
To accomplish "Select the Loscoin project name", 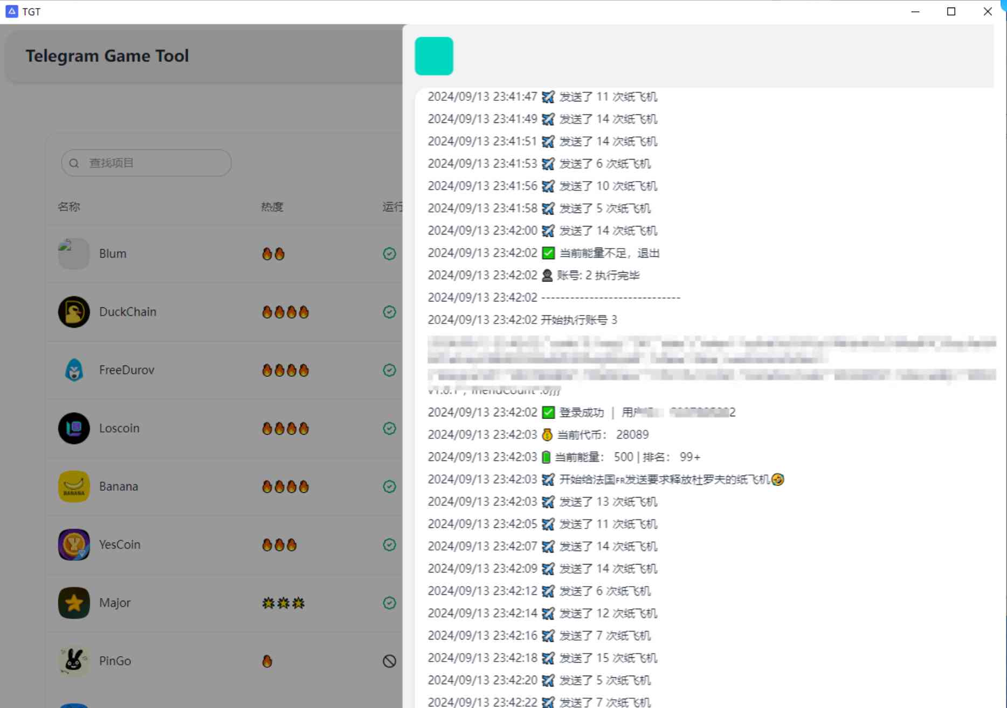I will click(x=119, y=428).
